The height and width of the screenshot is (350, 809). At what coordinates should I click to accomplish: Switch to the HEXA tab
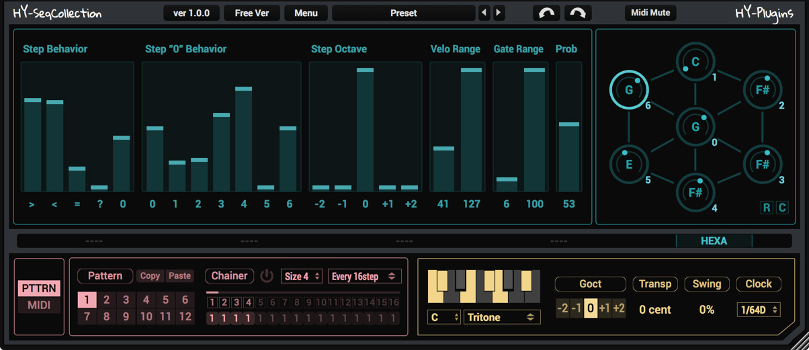[714, 240]
